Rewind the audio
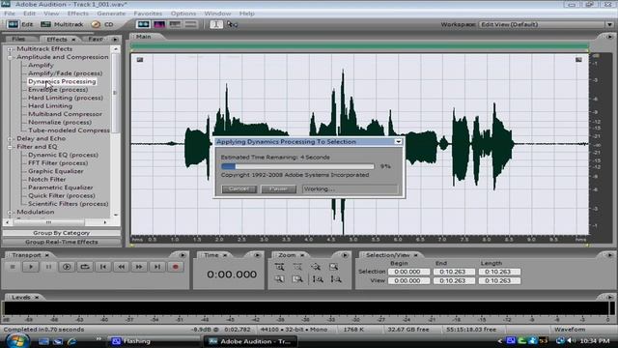The height and width of the screenshot is (348, 618). (121, 267)
